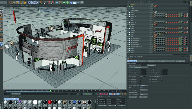Toggle Use Generators checkbox
Viewport: 192px width, 109px height.
click(140, 81)
